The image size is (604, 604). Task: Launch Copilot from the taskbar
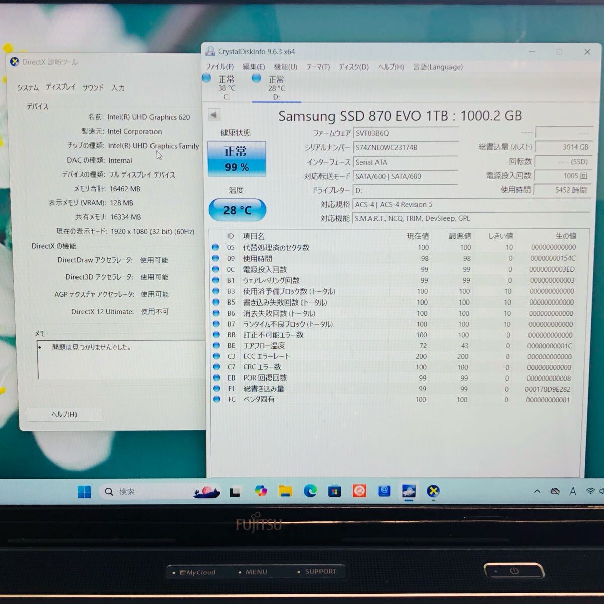tap(260, 491)
